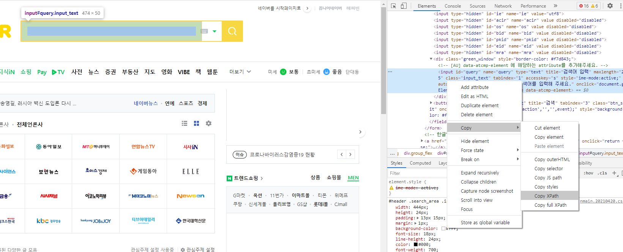Viewport: 623px width, 252px height.
Task: Open the Elements tab
Action: pos(427,6)
